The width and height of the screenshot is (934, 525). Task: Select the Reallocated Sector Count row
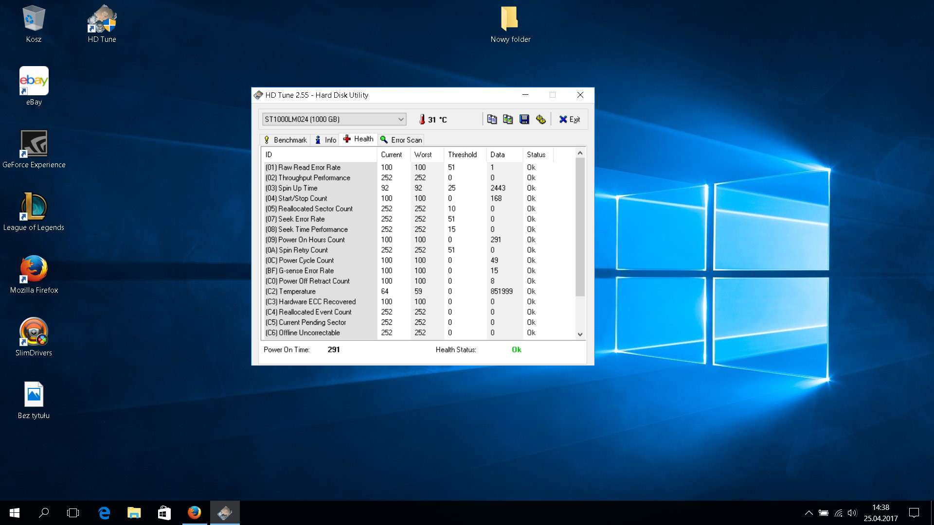pyautogui.click(x=418, y=209)
